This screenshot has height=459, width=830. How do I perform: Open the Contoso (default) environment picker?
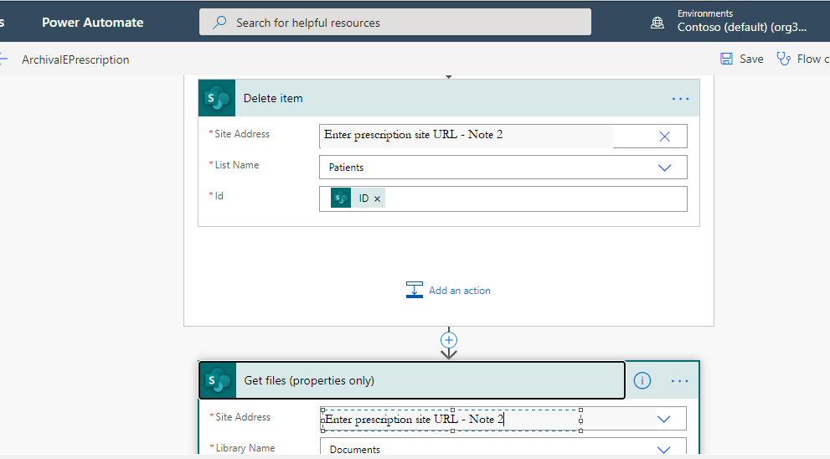[x=741, y=27]
